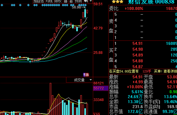
Task: Click the sell level 5 row number
Action: (116, 14)
